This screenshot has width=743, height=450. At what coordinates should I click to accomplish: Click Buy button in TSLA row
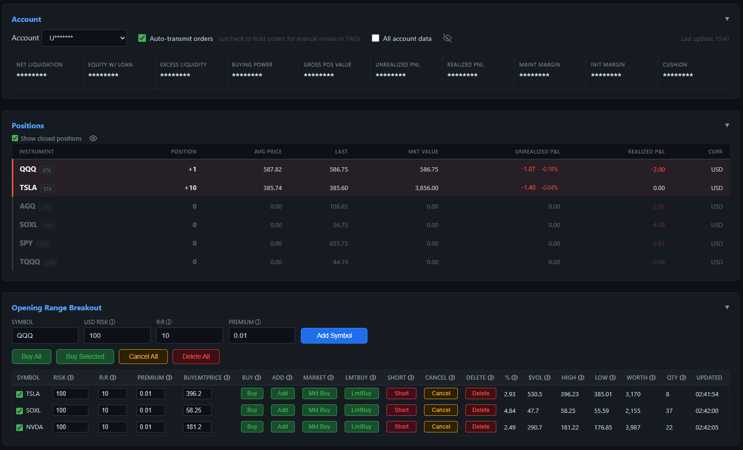(252, 393)
